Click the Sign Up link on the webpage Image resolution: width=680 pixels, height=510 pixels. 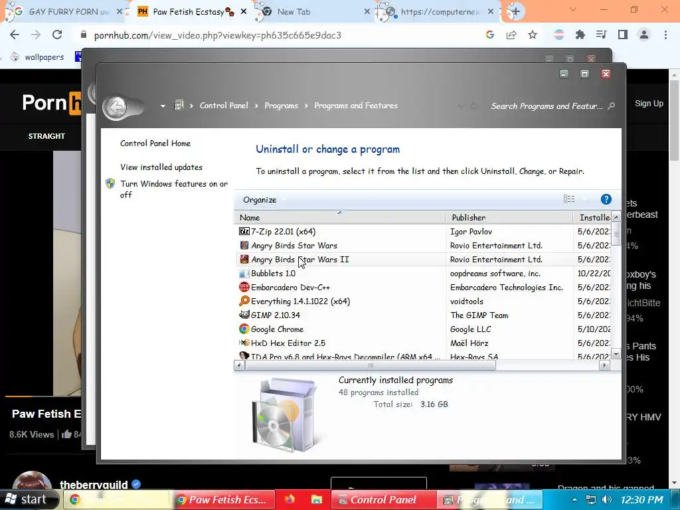(649, 103)
